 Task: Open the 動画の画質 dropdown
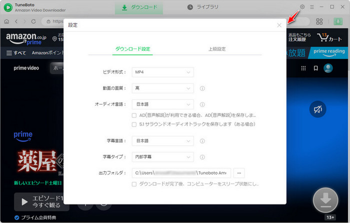(162, 88)
